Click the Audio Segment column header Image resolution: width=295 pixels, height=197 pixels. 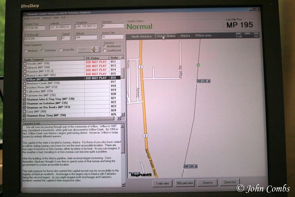tap(53, 59)
